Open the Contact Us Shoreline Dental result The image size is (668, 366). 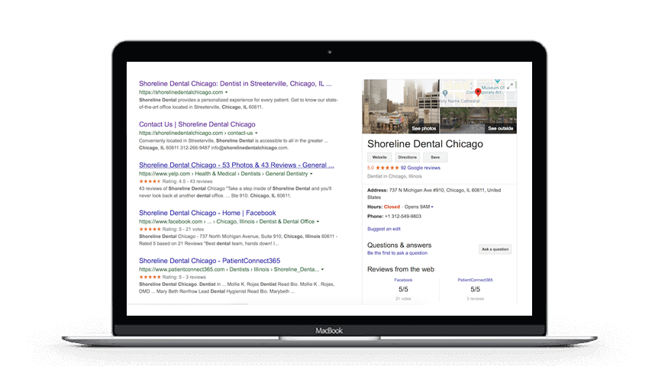tap(197, 124)
